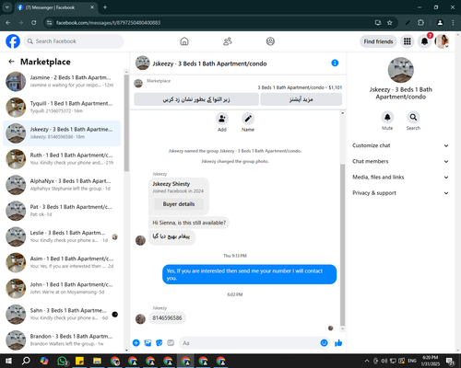Image resolution: width=461 pixels, height=368 pixels.
Task: Click the conversation list scrollbar
Action: 126,122
